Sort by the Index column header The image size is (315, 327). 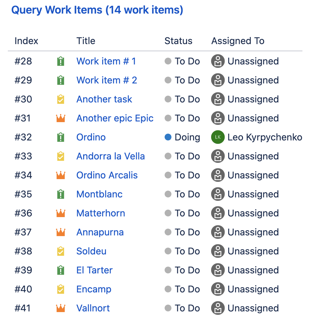[26, 41]
